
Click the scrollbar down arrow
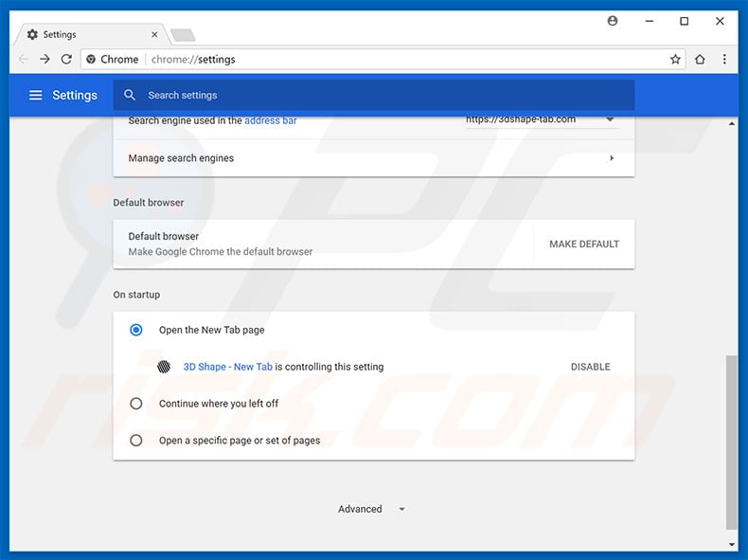pos(731,544)
